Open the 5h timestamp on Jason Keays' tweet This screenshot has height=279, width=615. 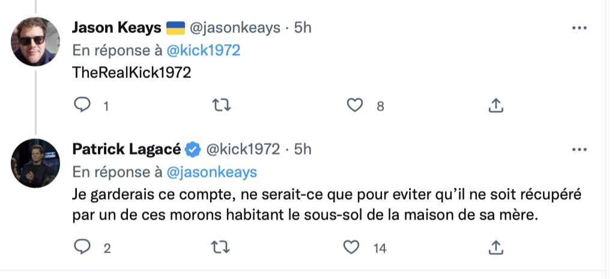tap(303, 28)
